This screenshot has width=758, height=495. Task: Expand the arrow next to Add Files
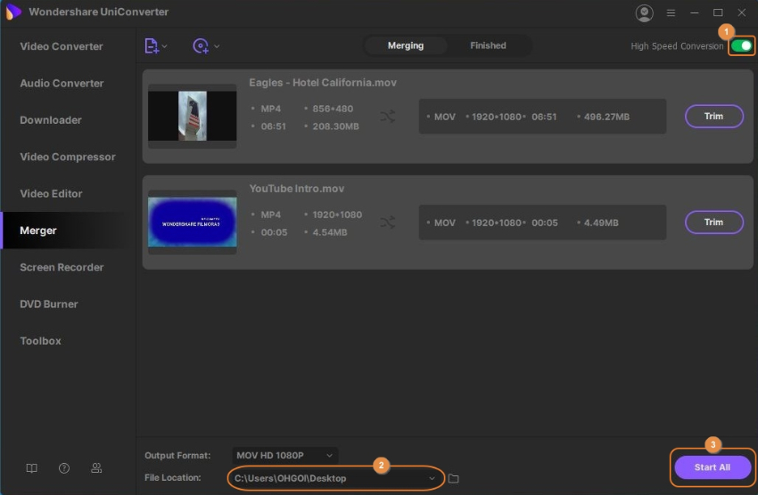pos(165,46)
